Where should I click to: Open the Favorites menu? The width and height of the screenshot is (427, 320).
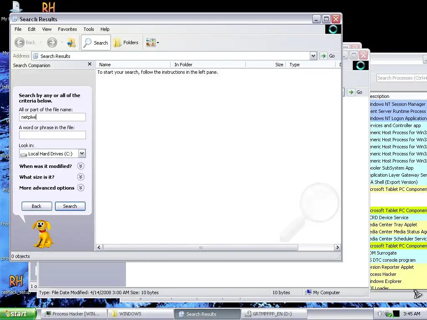tap(67, 29)
